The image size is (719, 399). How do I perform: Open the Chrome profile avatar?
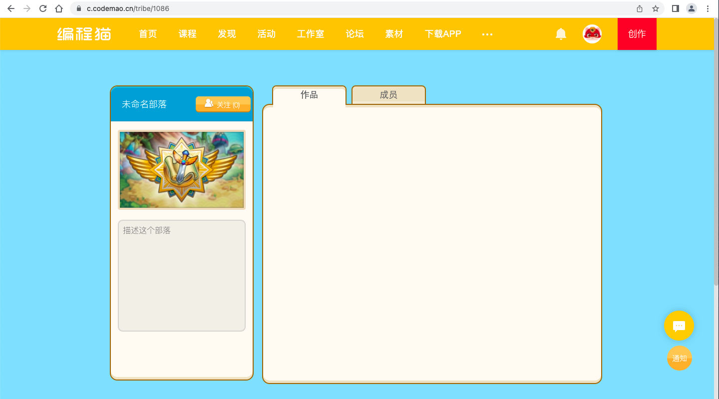[x=692, y=8]
